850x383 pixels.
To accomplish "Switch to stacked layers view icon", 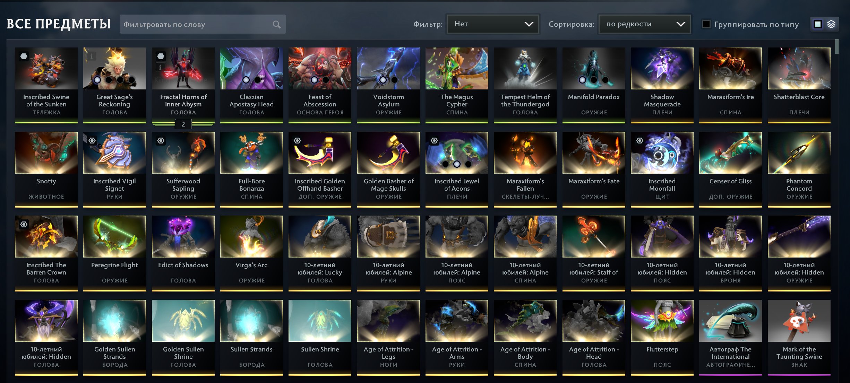I will (831, 24).
